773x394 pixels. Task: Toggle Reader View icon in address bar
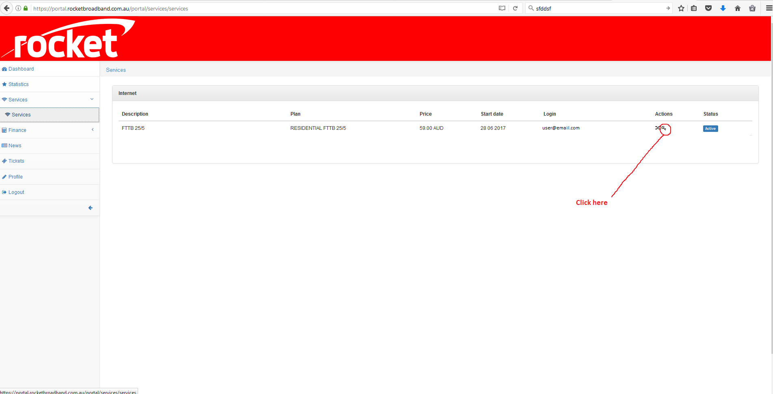click(502, 8)
